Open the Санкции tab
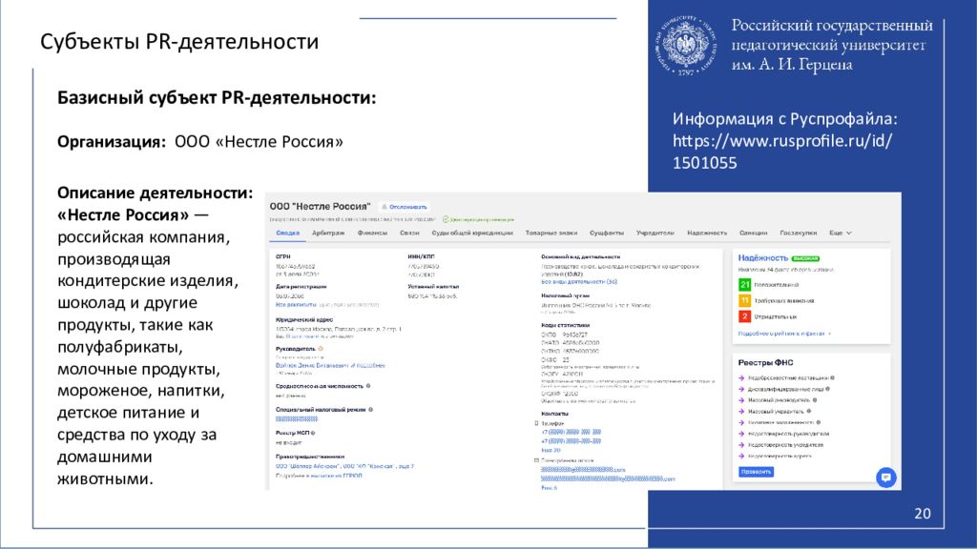Viewport: 977px width, 549px height. pos(754,233)
